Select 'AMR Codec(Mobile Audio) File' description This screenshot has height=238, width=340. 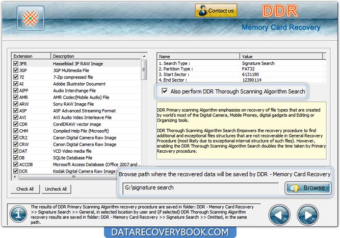pyautogui.click(x=81, y=98)
